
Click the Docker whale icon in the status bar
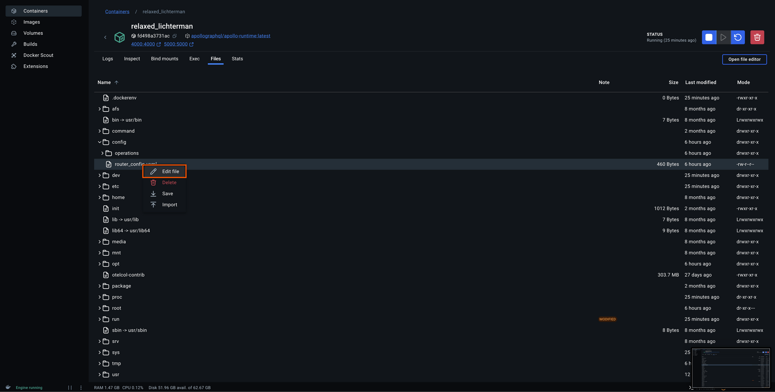[8, 387]
